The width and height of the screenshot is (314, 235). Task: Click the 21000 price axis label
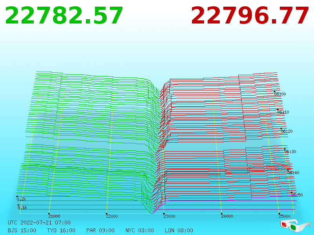[x=54, y=216]
